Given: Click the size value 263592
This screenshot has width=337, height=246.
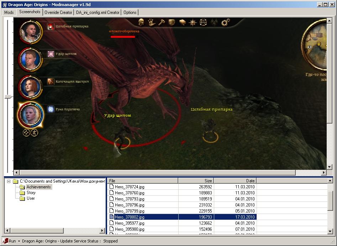Looking at the screenshot, I should [x=205, y=187].
